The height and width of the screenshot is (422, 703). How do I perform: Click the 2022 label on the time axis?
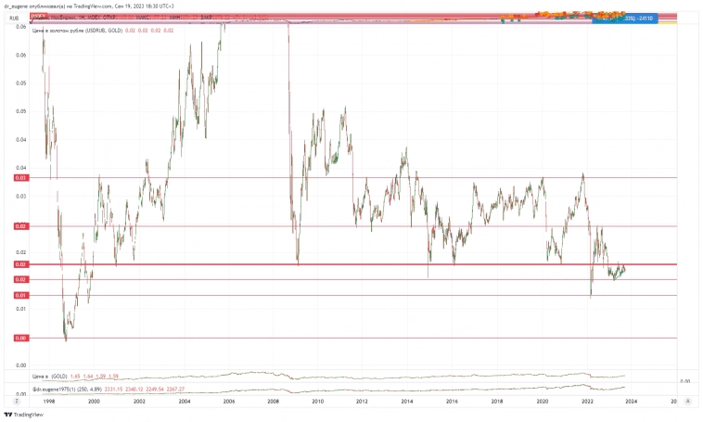(x=587, y=402)
